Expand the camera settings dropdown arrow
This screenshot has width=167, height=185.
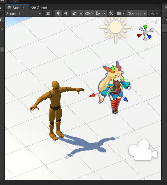[x=124, y=13]
